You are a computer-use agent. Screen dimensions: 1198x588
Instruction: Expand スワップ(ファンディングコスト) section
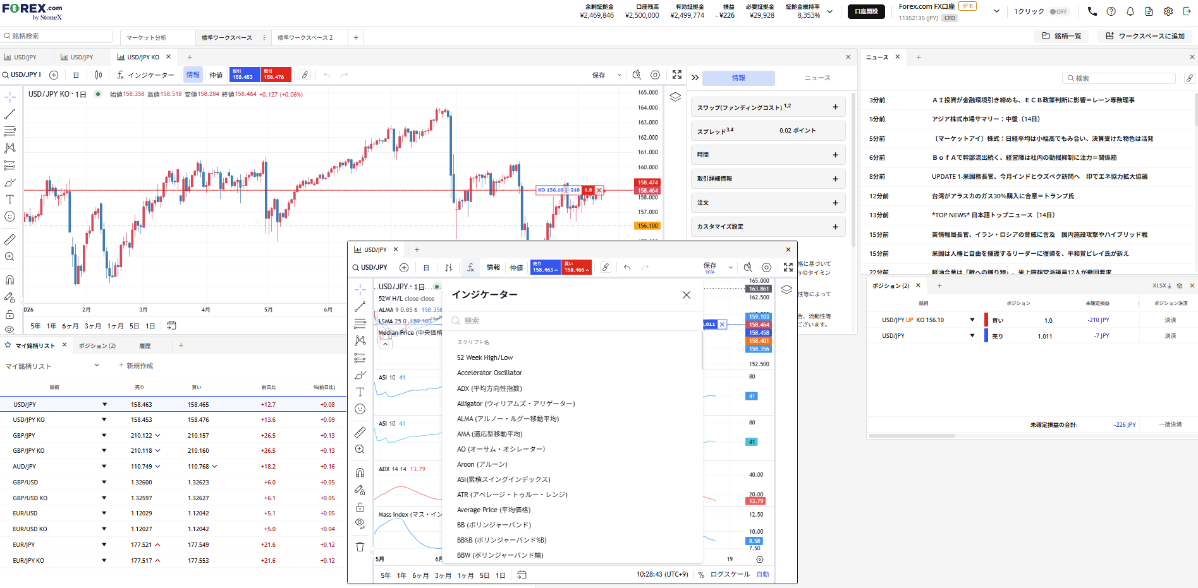pyautogui.click(x=768, y=107)
